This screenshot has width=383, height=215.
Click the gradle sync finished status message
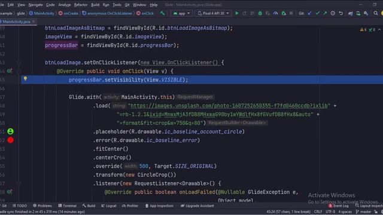point(42,211)
